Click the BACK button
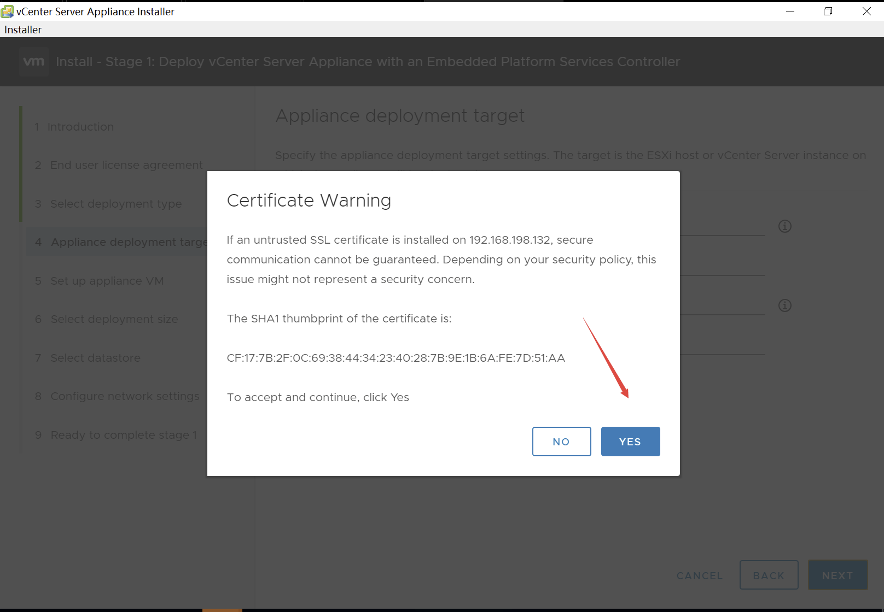The width and height of the screenshot is (884, 612). point(769,575)
